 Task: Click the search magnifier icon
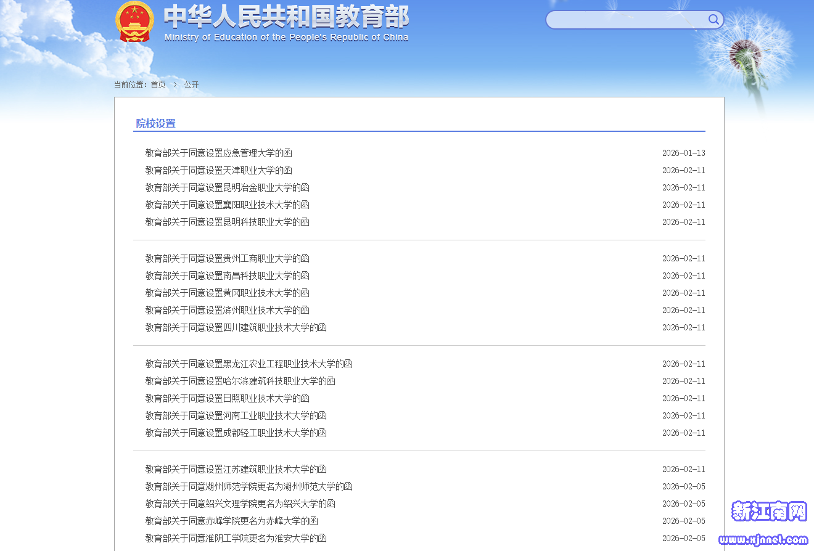coord(713,20)
